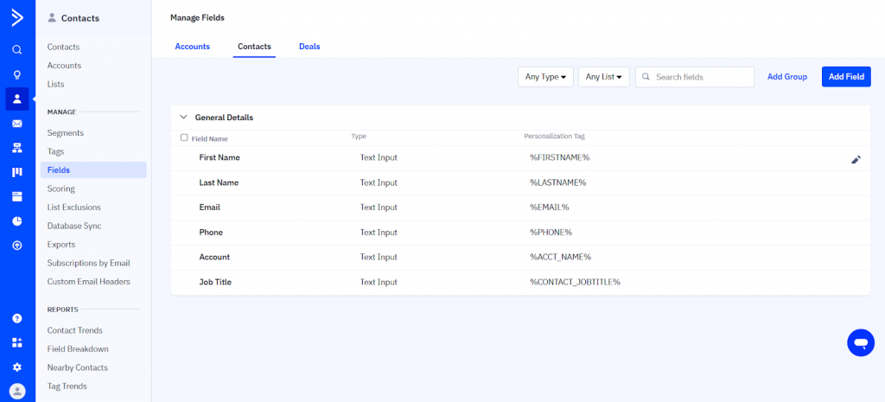Open the chat support bubble
This screenshot has width=885, height=402.
pyautogui.click(x=860, y=342)
